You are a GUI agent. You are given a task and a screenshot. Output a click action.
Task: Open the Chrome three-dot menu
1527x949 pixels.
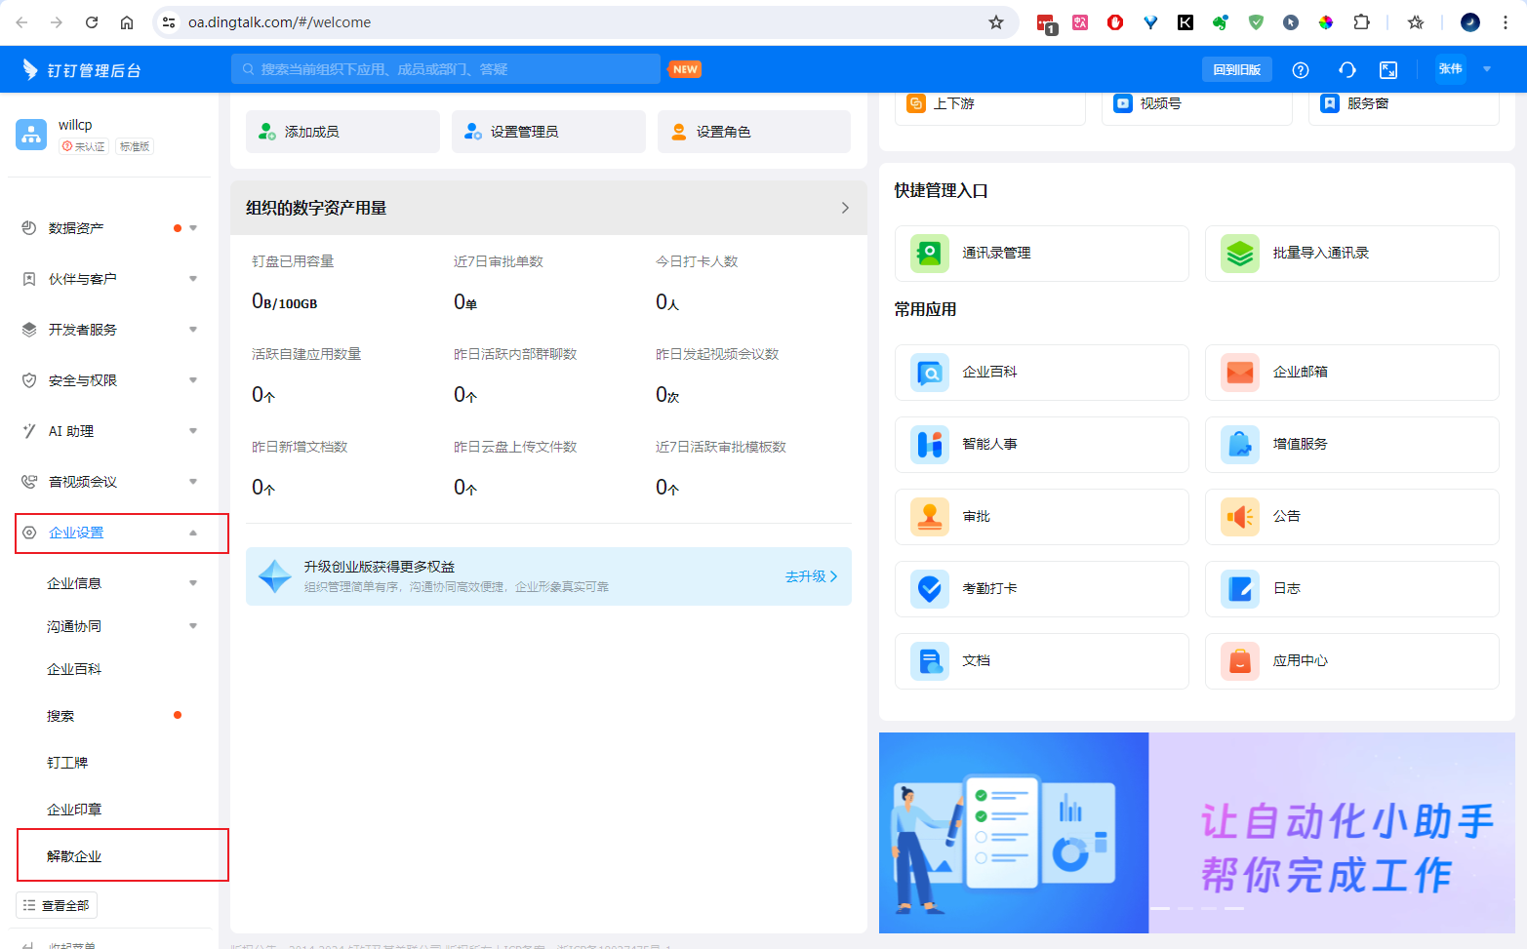pyautogui.click(x=1506, y=22)
